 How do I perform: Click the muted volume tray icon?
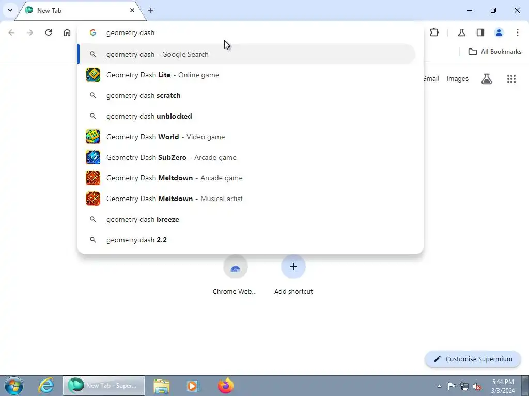tap(477, 387)
